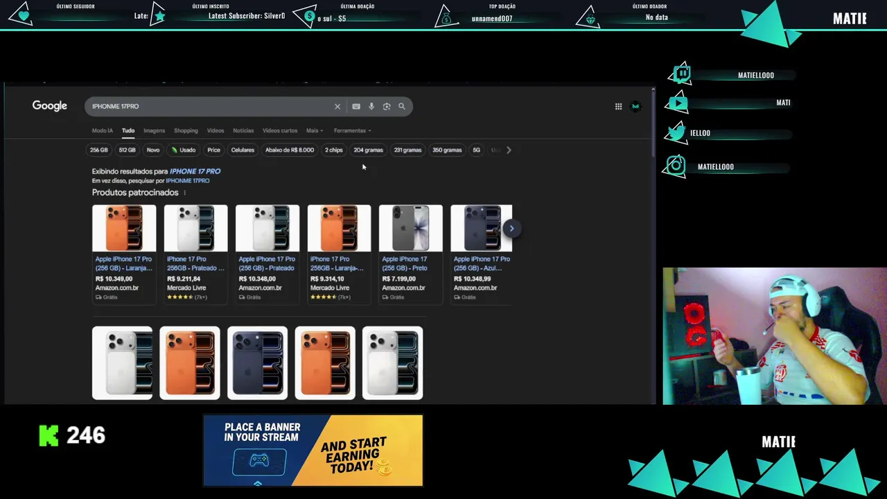Open the iPhone 17 Preto R$ 7.199,00 listing
The height and width of the screenshot is (499, 887).
[410, 254]
